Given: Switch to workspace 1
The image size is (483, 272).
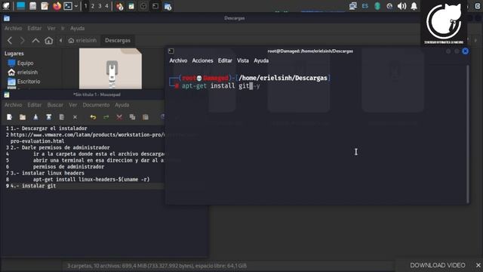Looking at the screenshot, I should point(85,6).
